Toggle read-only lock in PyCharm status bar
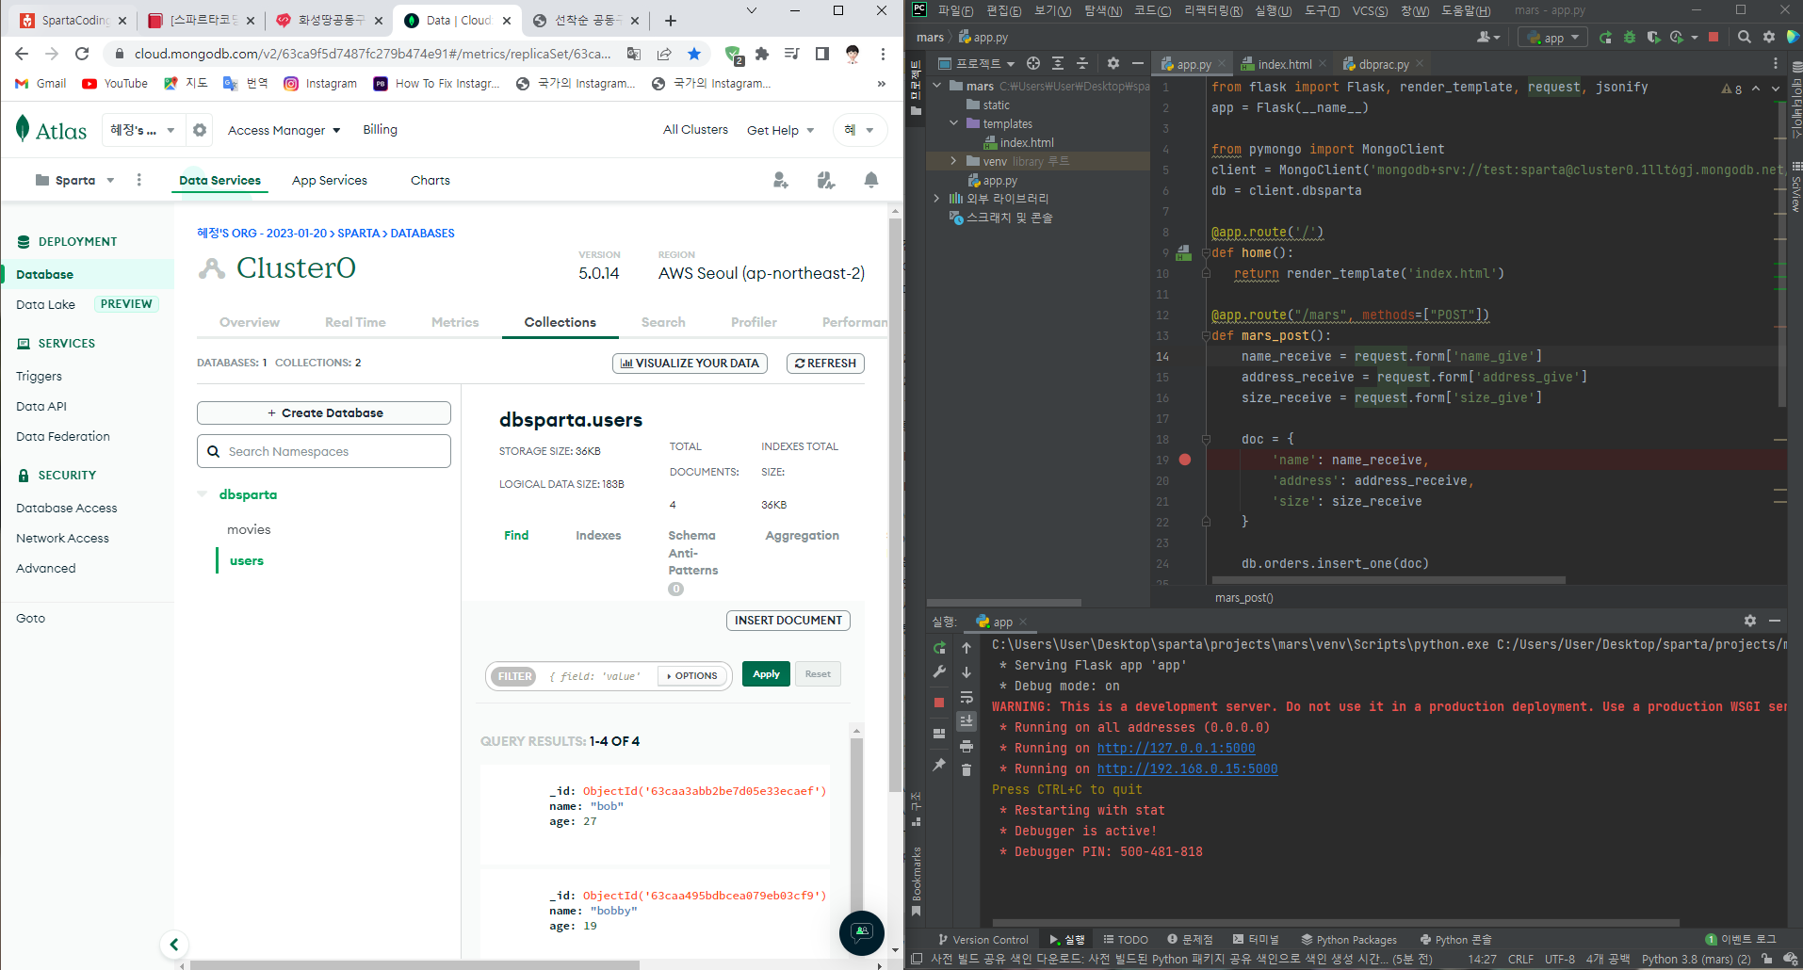The height and width of the screenshot is (970, 1803). point(1766,959)
